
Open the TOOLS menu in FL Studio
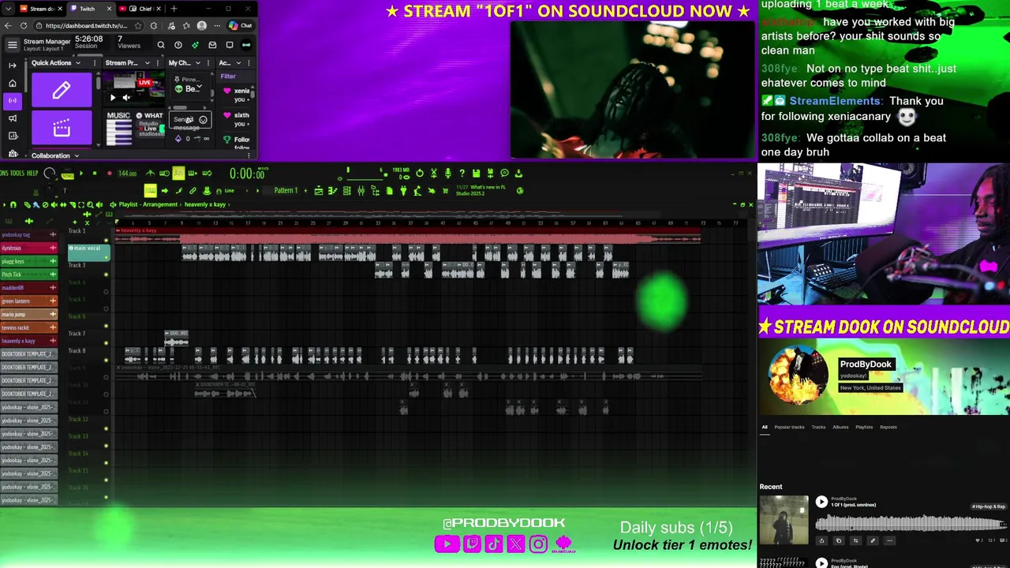coord(18,174)
